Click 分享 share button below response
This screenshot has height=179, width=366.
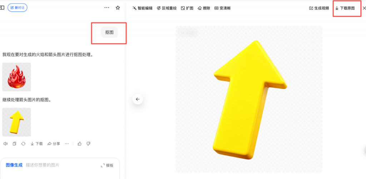click(54, 144)
